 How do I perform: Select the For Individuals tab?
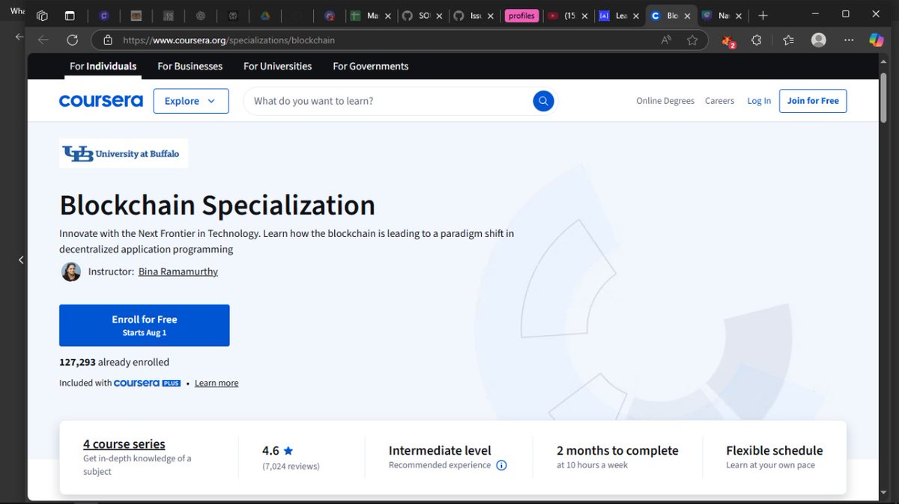tap(103, 66)
